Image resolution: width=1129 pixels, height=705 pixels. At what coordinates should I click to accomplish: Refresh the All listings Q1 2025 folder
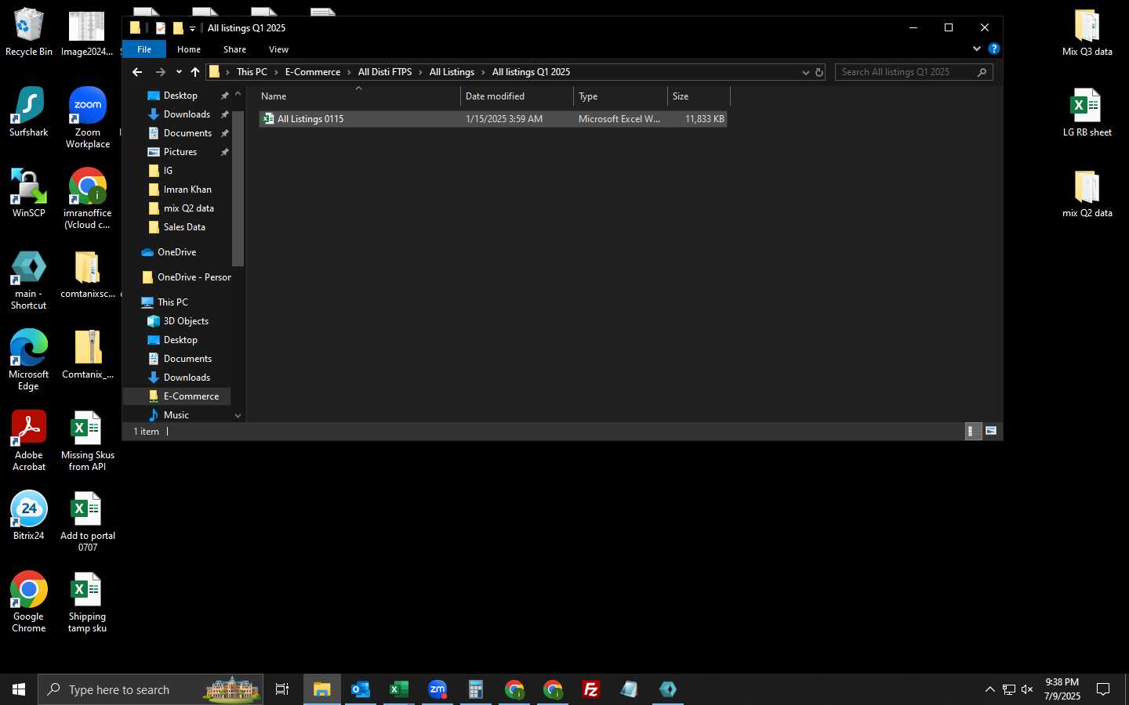click(x=819, y=72)
